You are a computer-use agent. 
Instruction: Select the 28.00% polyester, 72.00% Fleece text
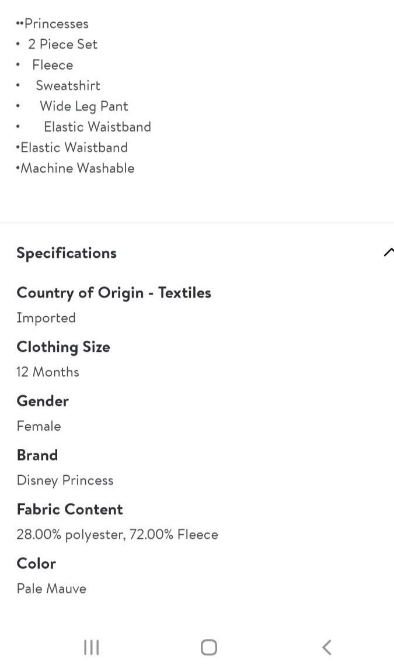117,534
